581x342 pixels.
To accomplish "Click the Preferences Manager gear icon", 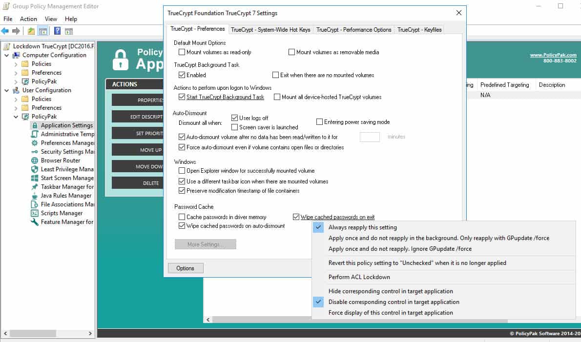I will (35, 143).
